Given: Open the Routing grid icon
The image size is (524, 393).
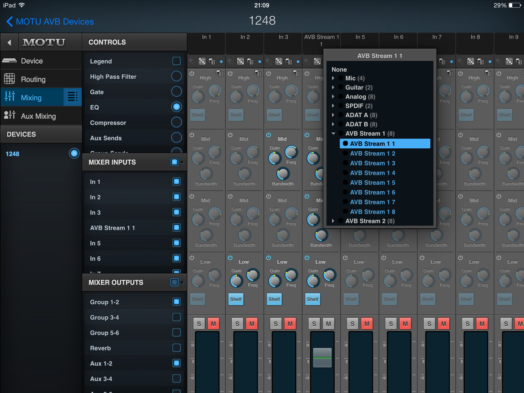Looking at the screenshot, I should tap(9, 79).
